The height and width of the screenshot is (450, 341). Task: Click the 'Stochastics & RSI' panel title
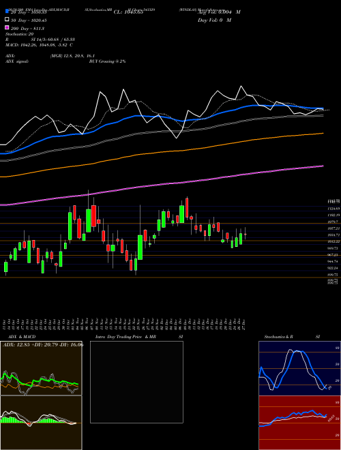click(292, 337)
